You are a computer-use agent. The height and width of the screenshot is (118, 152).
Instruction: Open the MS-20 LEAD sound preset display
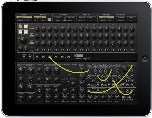point(106,17)
